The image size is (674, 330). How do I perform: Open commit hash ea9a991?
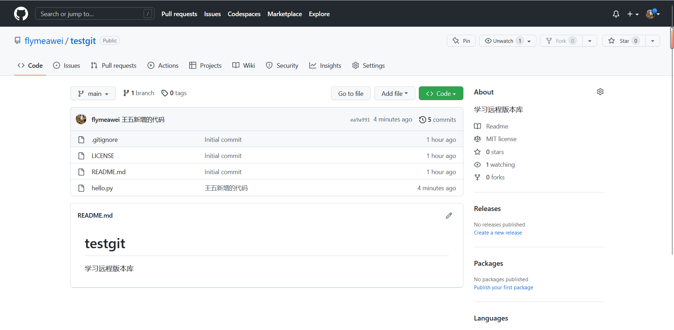coord(360,120)
